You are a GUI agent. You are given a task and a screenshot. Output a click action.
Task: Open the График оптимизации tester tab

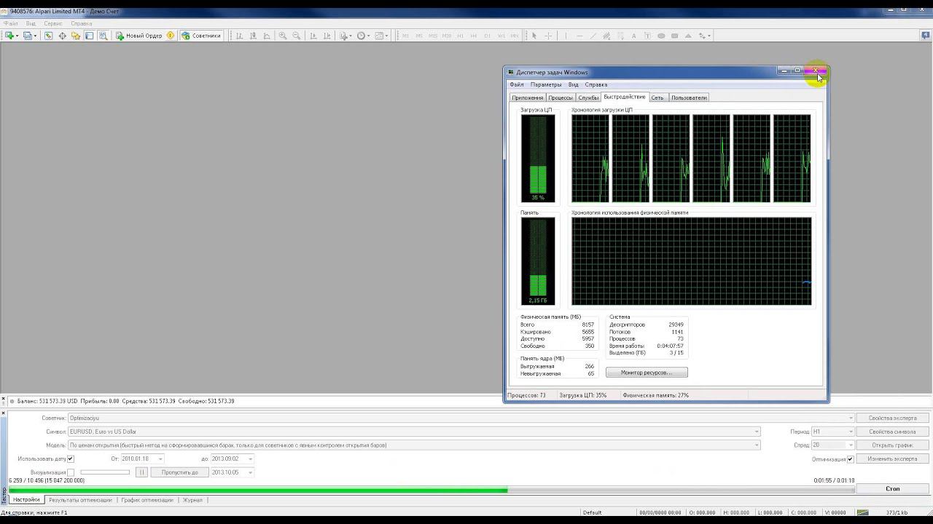147,500
